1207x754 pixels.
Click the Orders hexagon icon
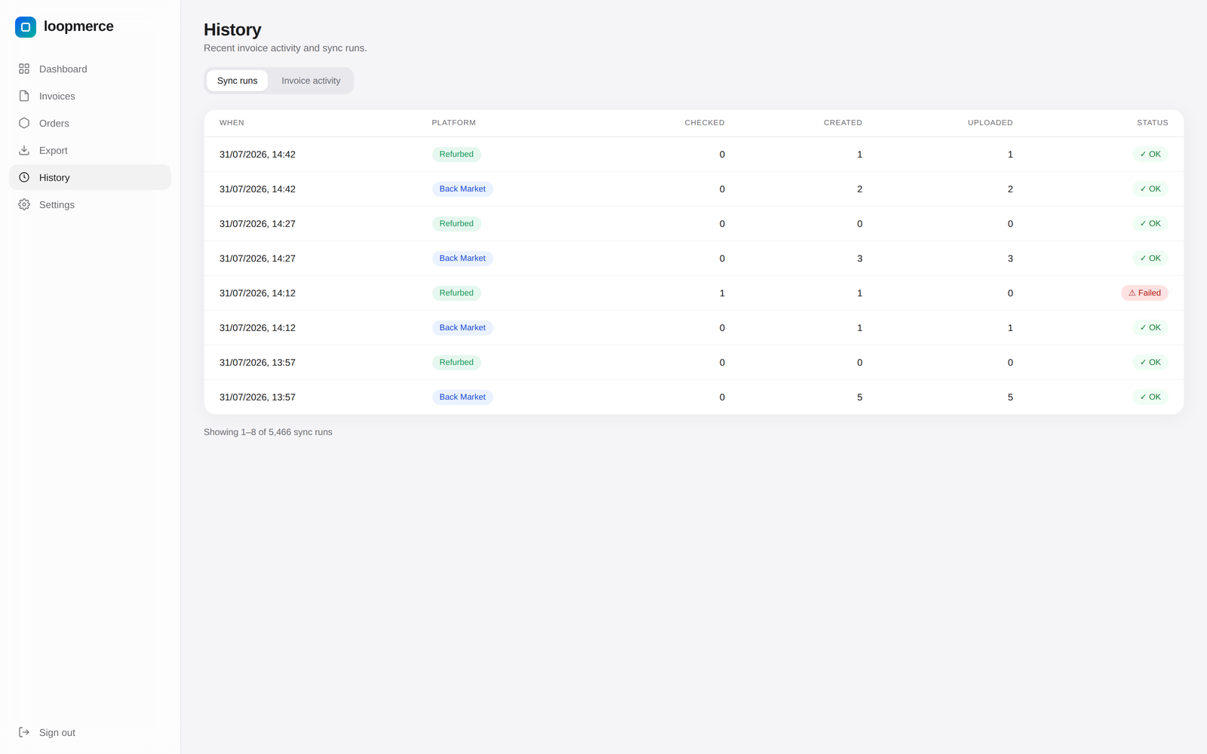click(24, 123)
